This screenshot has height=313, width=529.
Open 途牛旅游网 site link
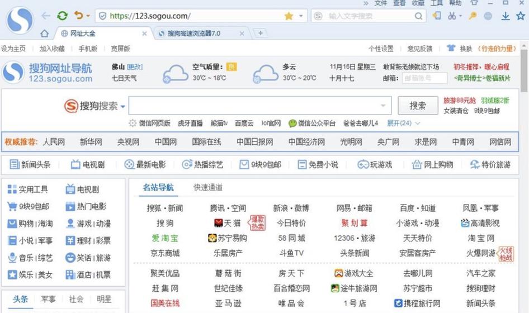[354, 288]
